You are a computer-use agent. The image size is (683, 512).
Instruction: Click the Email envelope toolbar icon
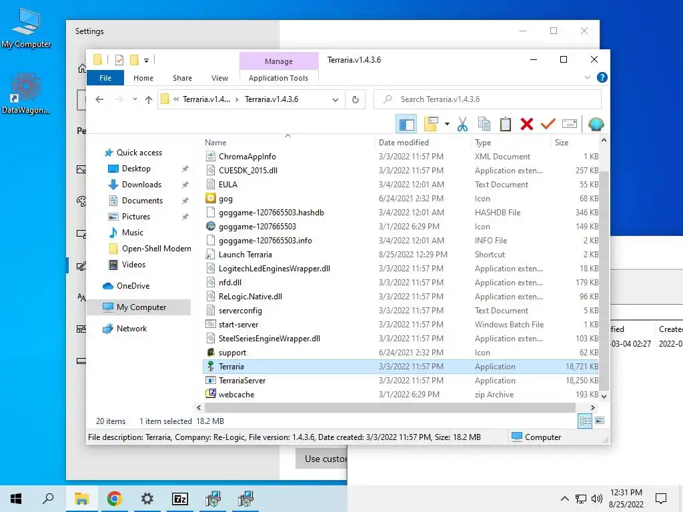tap(570, 125)
